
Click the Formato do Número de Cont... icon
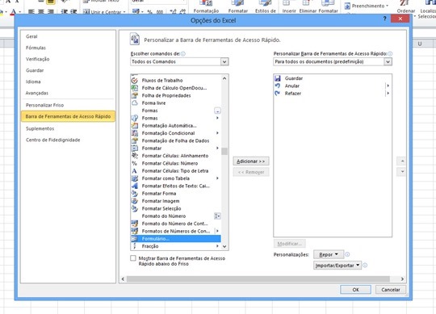point(135,224)
